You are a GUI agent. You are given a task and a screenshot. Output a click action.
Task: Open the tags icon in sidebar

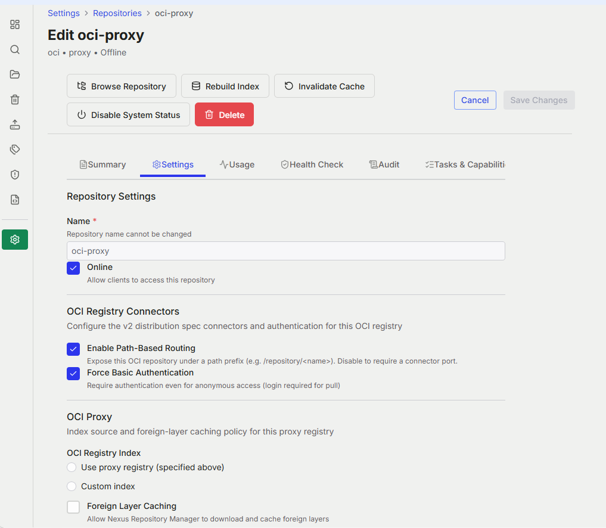pyautogui.click(x=15, y=150)
